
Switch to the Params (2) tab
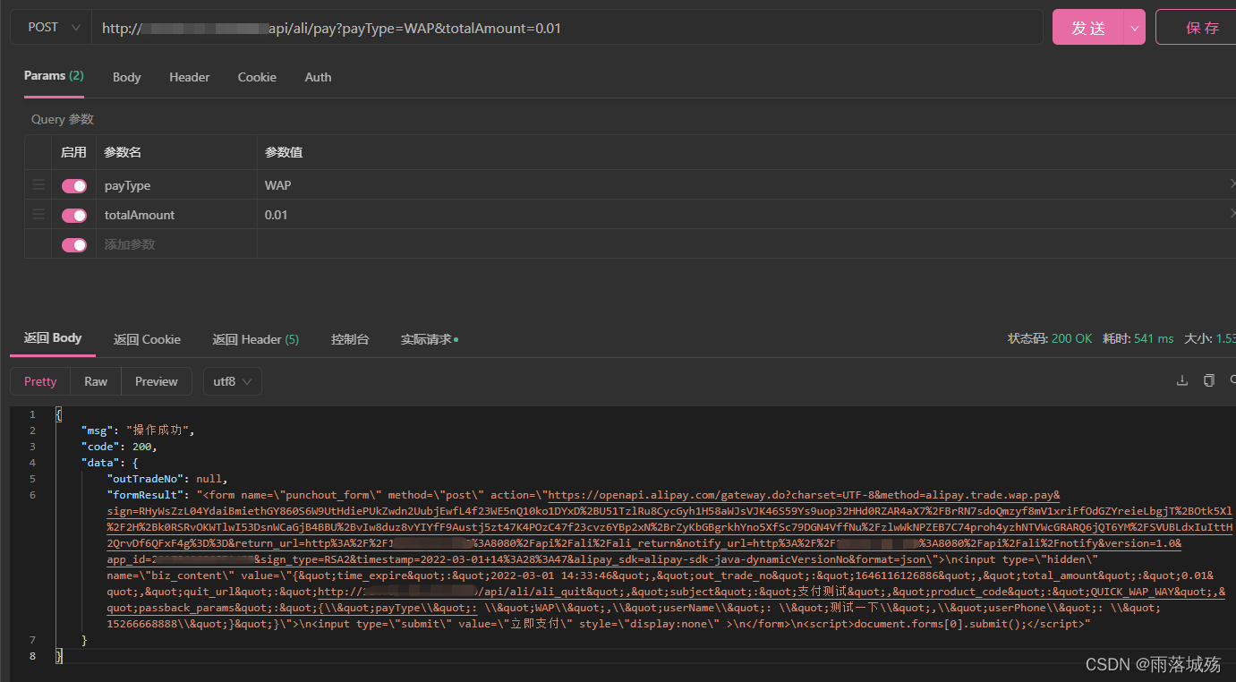click(x=54, y=76)
